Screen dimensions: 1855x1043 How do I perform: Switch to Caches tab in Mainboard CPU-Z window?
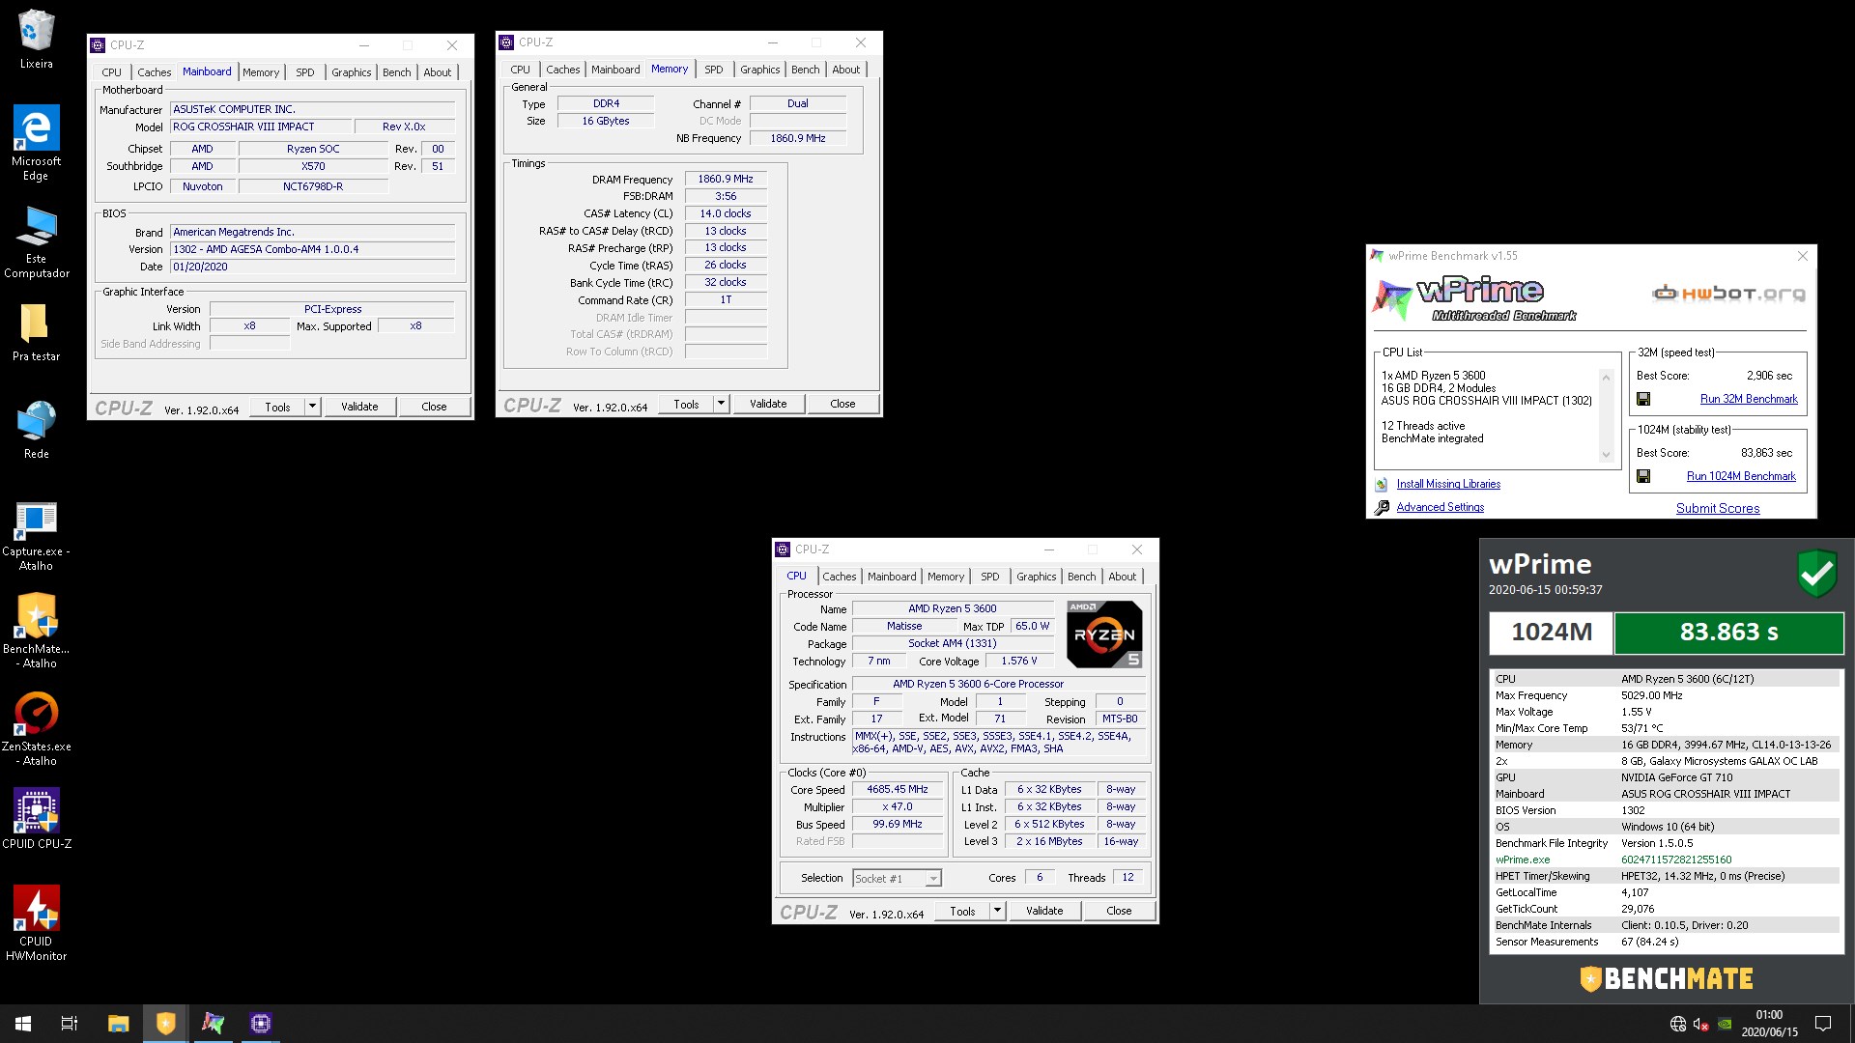tap(154, 72)
